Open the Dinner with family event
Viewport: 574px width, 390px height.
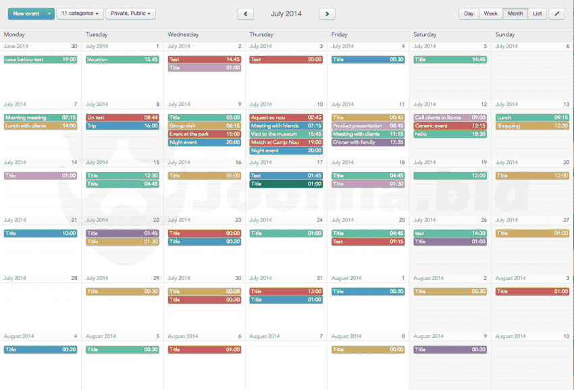click(368, 142)
